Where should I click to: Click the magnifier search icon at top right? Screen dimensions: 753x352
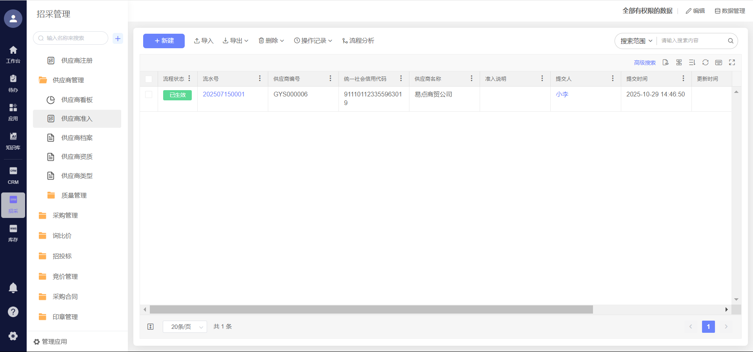coord(730,41)
